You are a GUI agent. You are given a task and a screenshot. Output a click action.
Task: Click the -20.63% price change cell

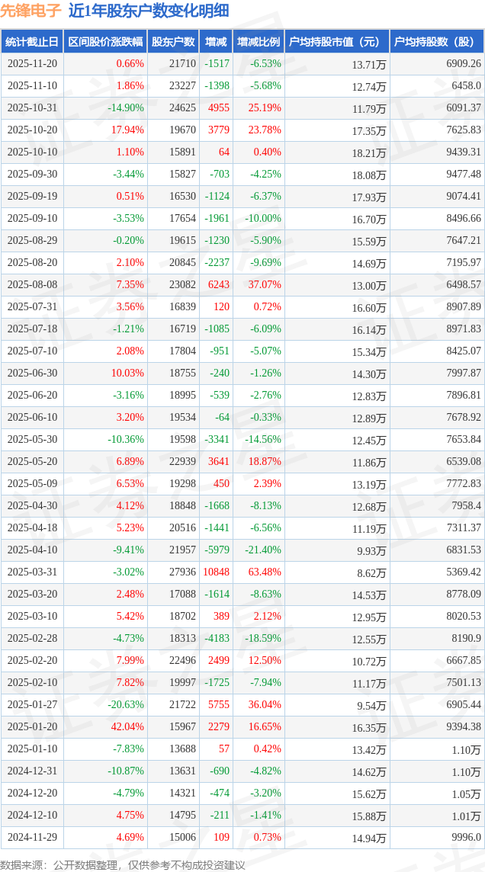(x=125, y=705)
